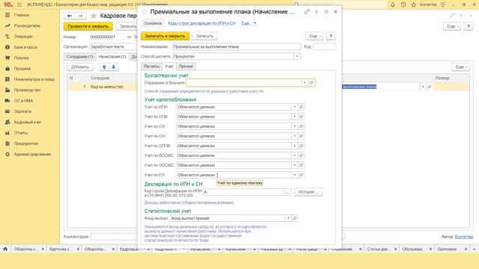Open the Учет по ЕП item via open icon
This screenshot has width=479, height=269.
pos(301,175)
